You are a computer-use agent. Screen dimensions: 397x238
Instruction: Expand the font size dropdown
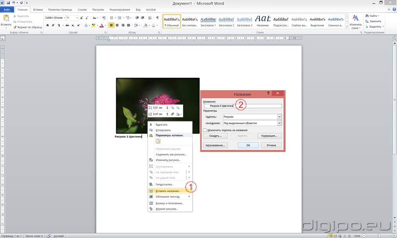[x=77, y=18]
